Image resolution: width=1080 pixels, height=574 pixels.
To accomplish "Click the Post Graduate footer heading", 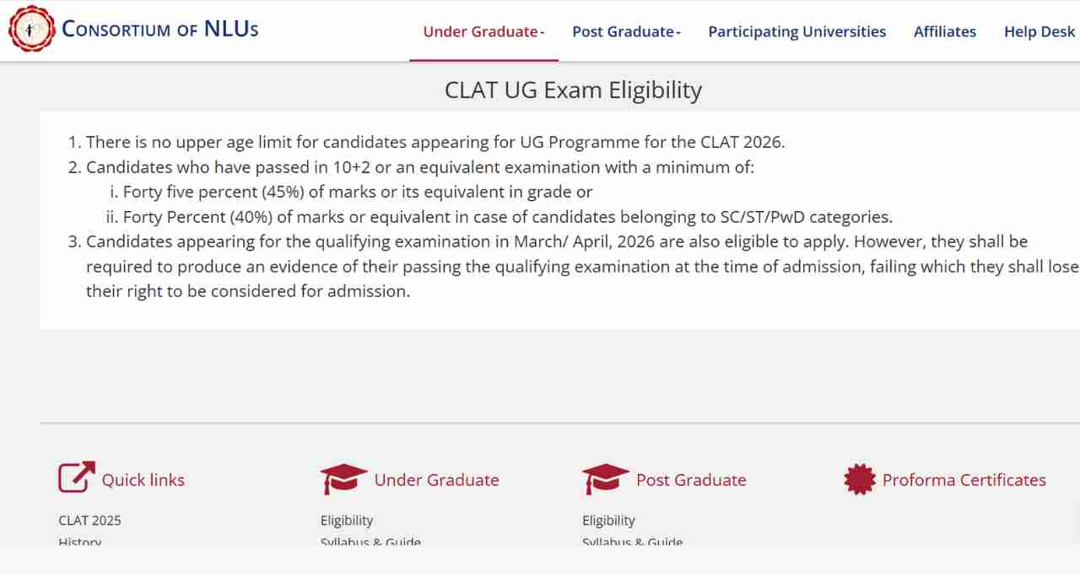I will click(x=691, y=479).
